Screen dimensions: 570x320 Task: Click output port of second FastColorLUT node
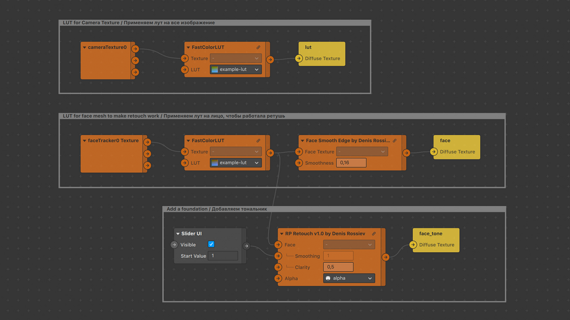(270, 153)
